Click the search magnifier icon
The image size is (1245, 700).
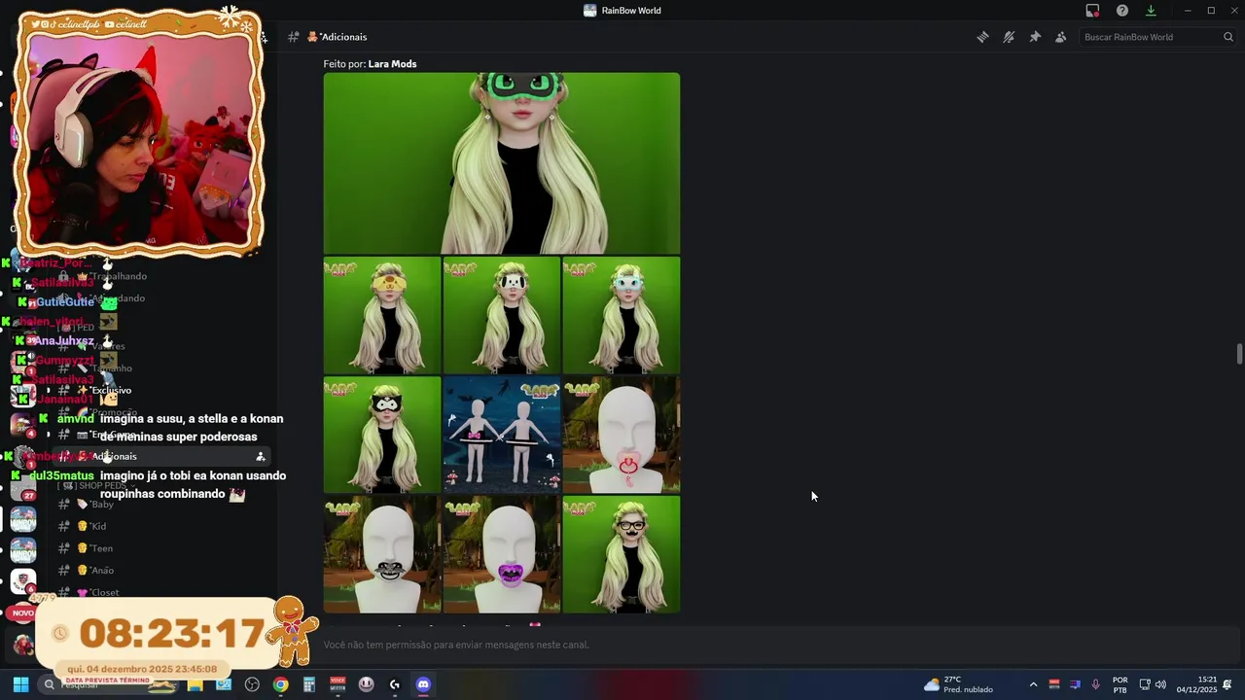(1228, 37)
